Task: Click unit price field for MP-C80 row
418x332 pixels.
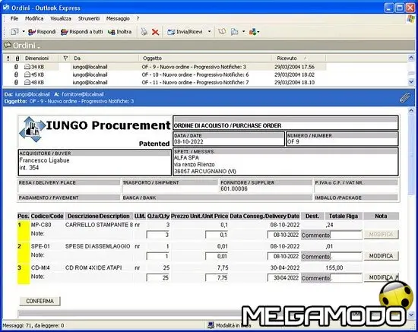Action: 217,235
